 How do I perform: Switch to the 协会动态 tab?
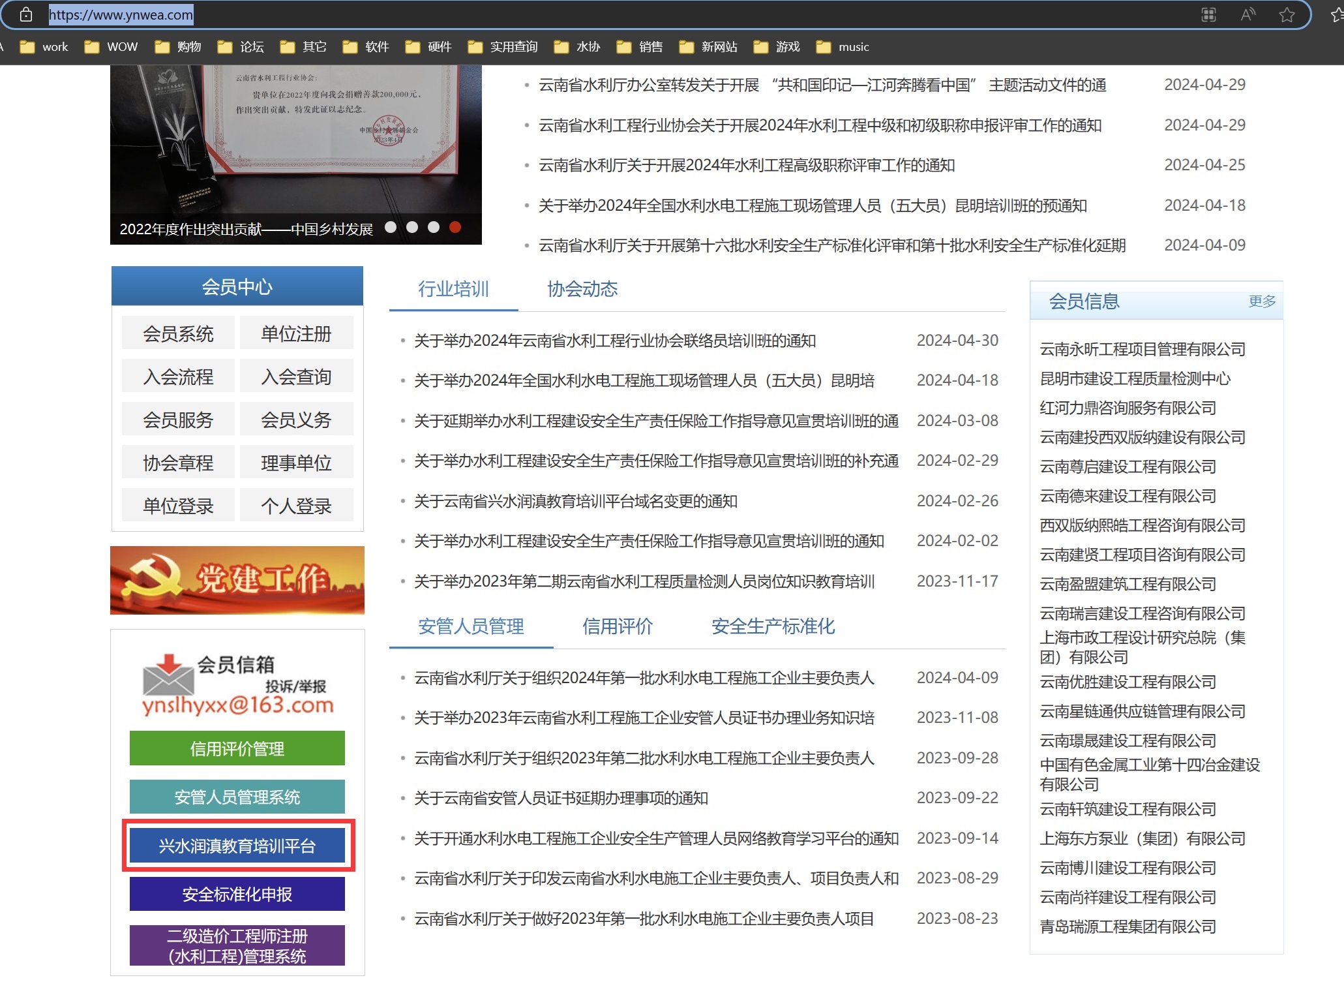click(582, 290)
